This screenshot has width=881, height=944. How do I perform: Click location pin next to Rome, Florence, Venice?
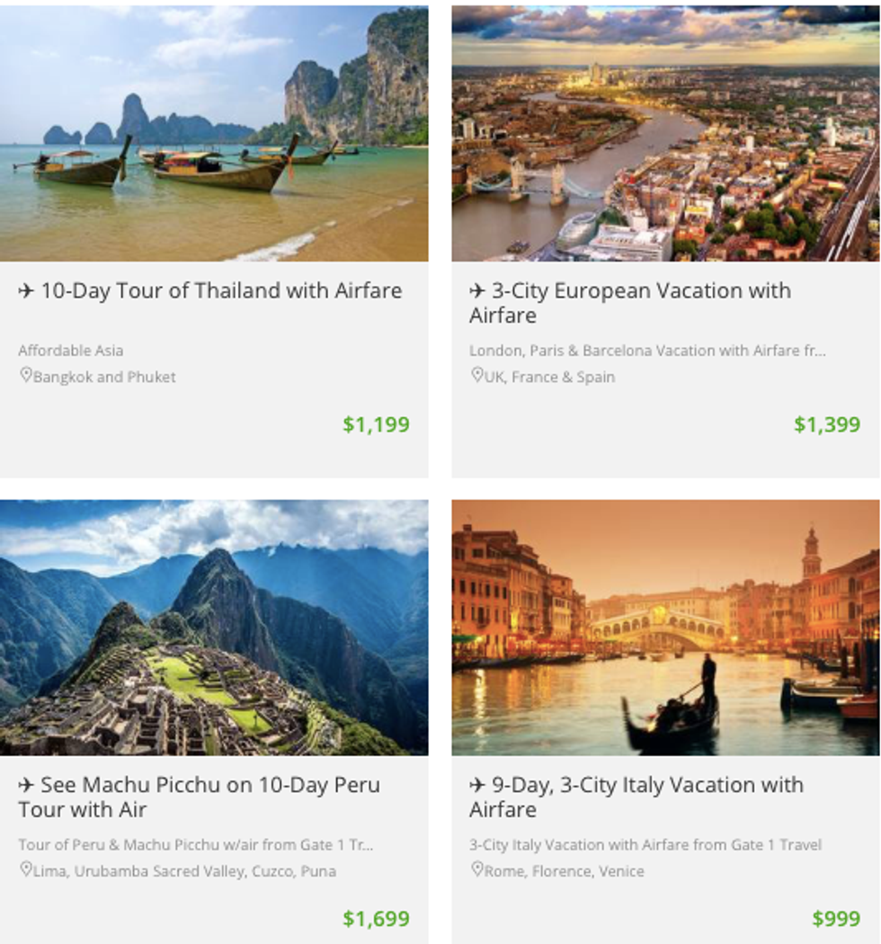tap(476, 869)
